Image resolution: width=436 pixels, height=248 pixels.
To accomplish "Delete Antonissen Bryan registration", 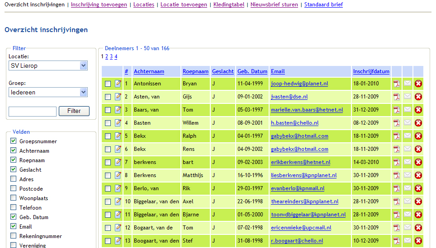I will click(418, 84).
